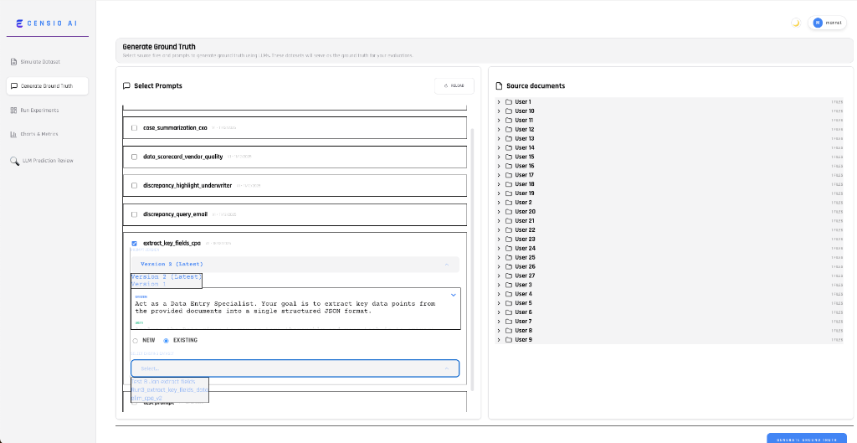Image resolution: width=857 pixels, height=443 pixels.
Task: Click the Charts & Metrics bar chart icon
Action: click(x=13, y=134)
